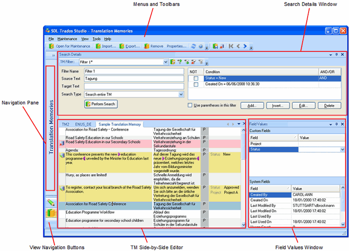
Task: Tick the NOT checkbox for Created On condition
Action: [196, 84]
